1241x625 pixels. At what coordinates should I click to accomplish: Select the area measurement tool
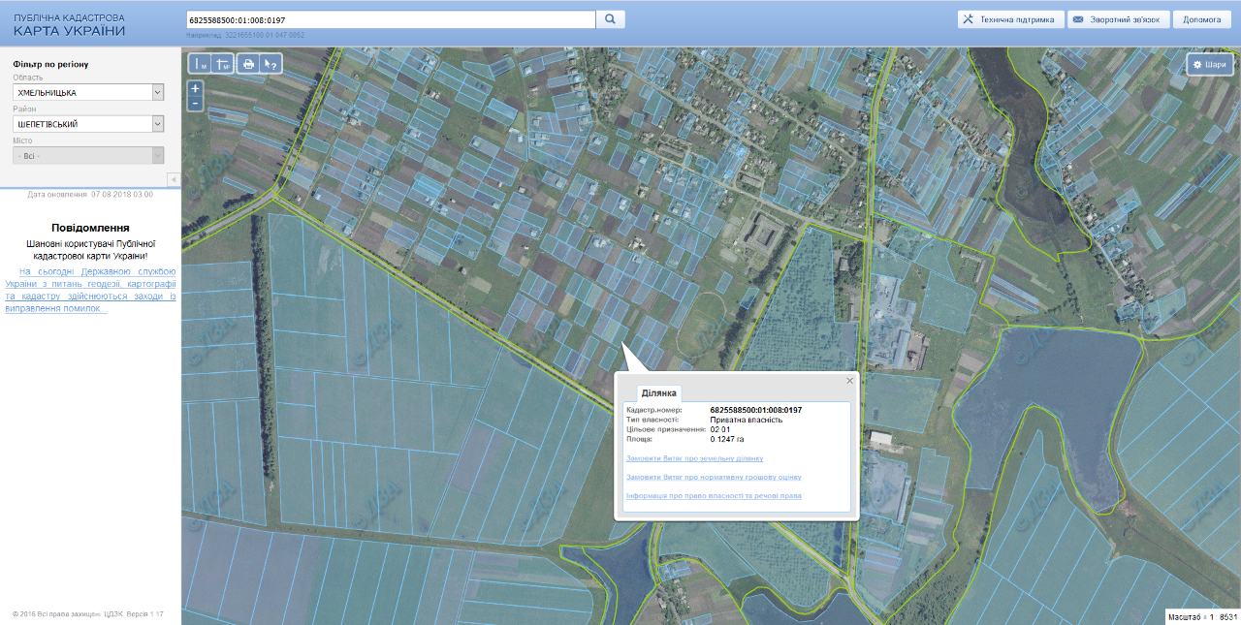point(223,64)
